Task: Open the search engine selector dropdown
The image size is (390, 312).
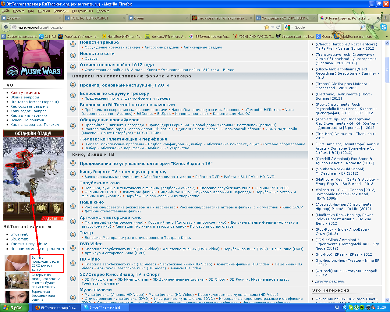Action: point(289,27)
